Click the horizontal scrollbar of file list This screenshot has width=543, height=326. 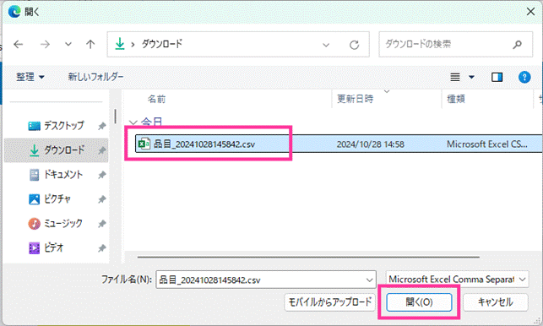coord(308,257)
